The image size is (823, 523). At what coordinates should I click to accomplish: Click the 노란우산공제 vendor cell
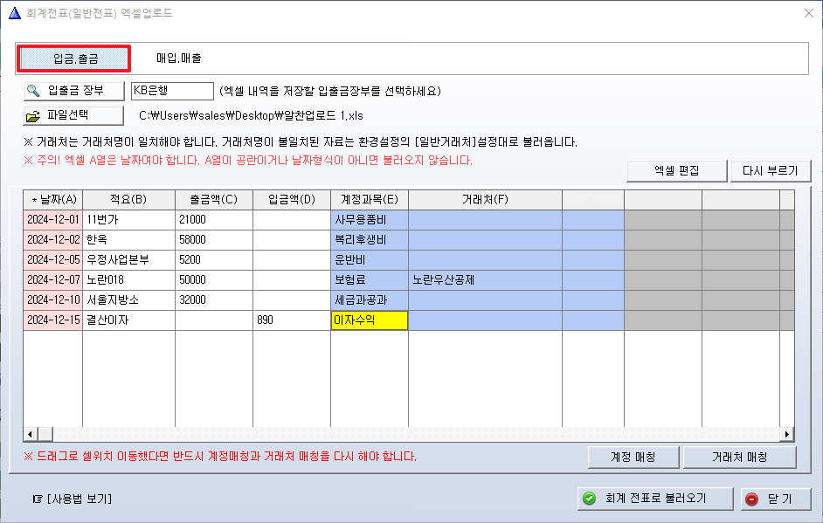click(x=485, y=280)
